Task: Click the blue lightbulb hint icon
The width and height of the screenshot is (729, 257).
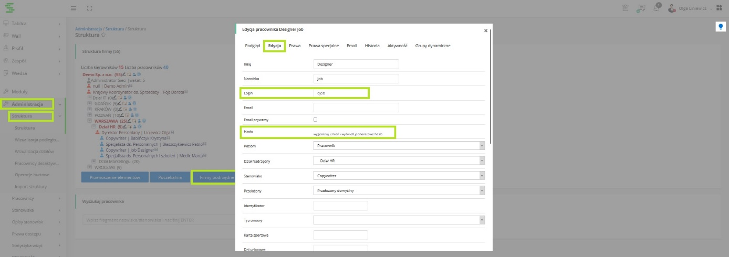Action: coord(721,27)
